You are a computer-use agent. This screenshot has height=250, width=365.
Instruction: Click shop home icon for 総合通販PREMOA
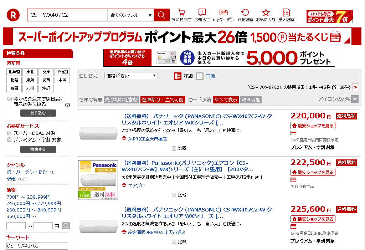[124, 232]
